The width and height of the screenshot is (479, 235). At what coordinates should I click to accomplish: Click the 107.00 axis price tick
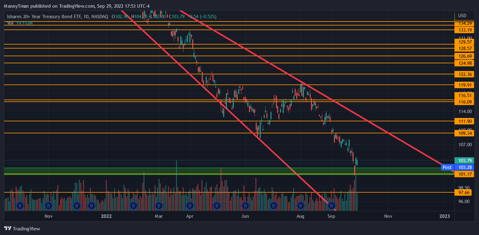coord(465,145)
